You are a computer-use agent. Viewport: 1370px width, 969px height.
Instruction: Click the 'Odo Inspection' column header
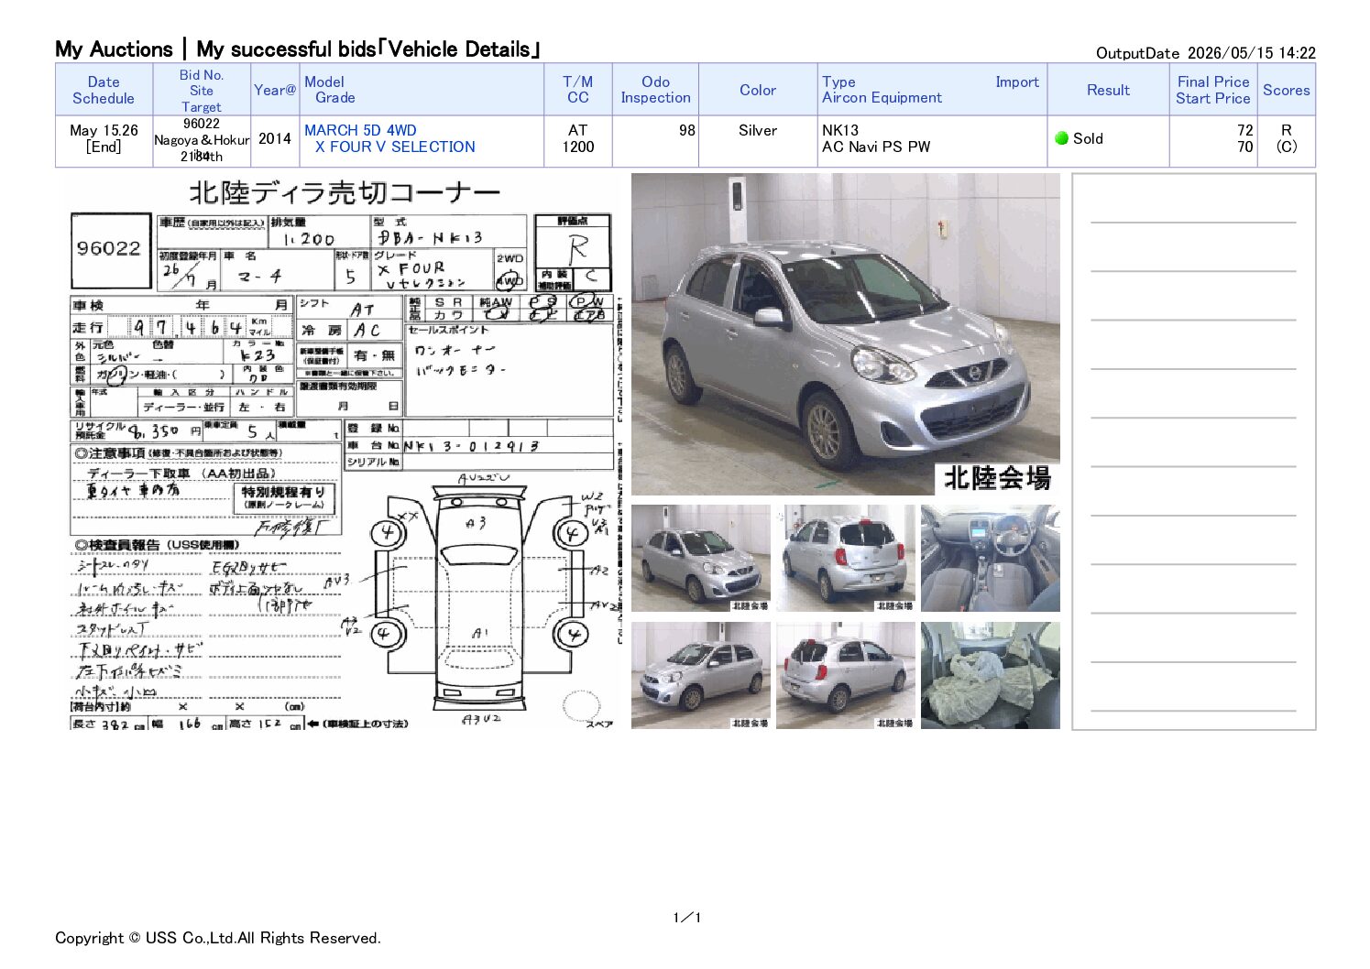655,90
